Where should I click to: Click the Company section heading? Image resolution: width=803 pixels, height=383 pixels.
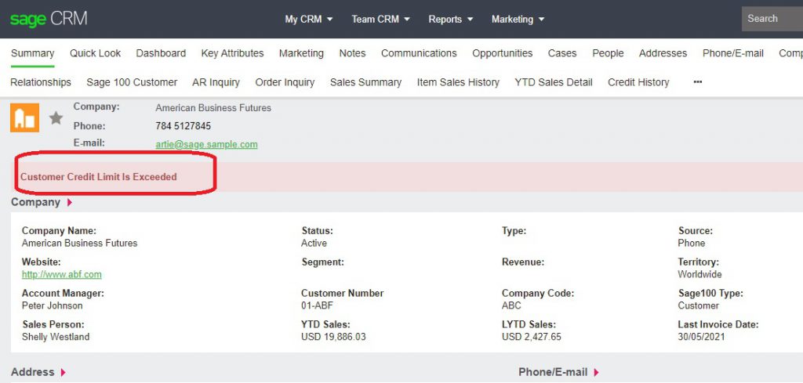[x=35, y=203]
